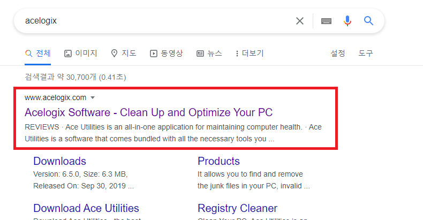The width and height of the screenshot is (423, 220).
Task: Open the Download Ace Utilities sitelink
Action: (x=86, y=208)
